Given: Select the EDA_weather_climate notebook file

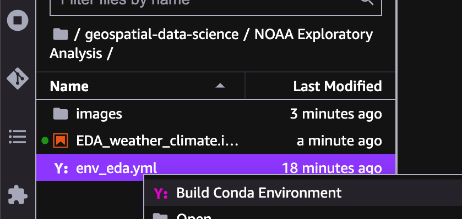Looking at the screenshot, I should tap(216, 141).
